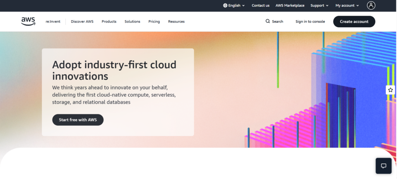
Task: Expand the Support dropdown
Action: [319, 5]
